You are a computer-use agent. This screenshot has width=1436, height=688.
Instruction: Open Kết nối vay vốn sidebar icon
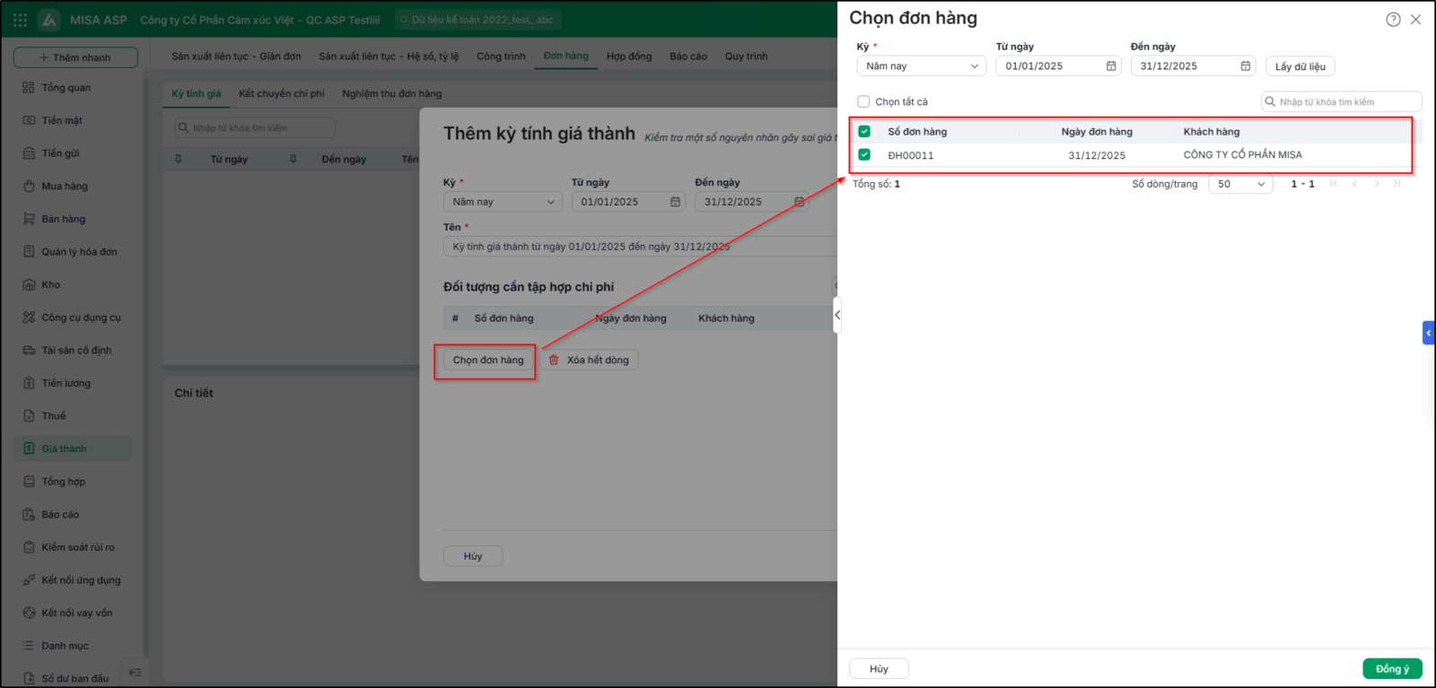click(x=29, y=614)
